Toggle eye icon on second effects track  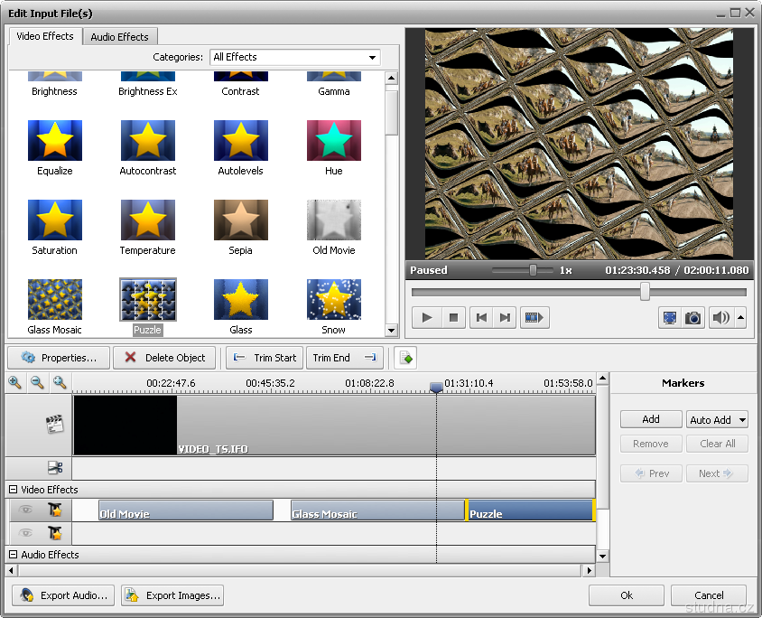click(26, 533)
